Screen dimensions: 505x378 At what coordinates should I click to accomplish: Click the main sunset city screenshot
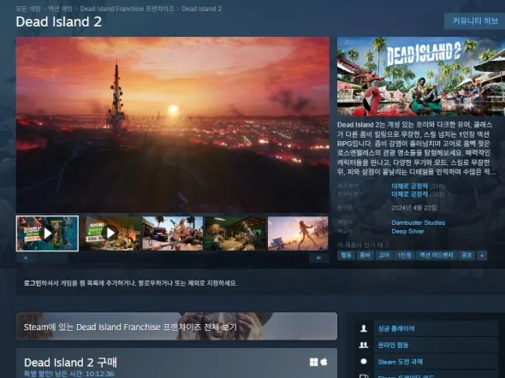(173, 125)
